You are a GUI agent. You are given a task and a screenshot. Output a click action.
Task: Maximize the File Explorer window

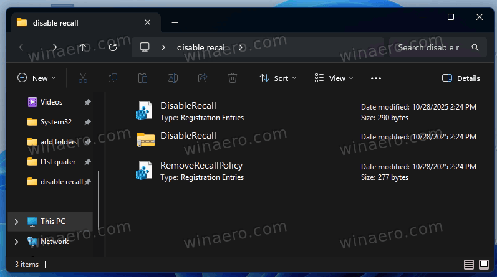click(451, 17)
